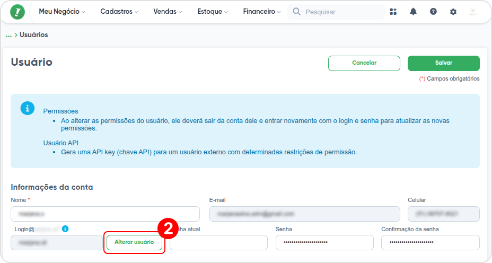Click the user profile avatar

(473, 12)
